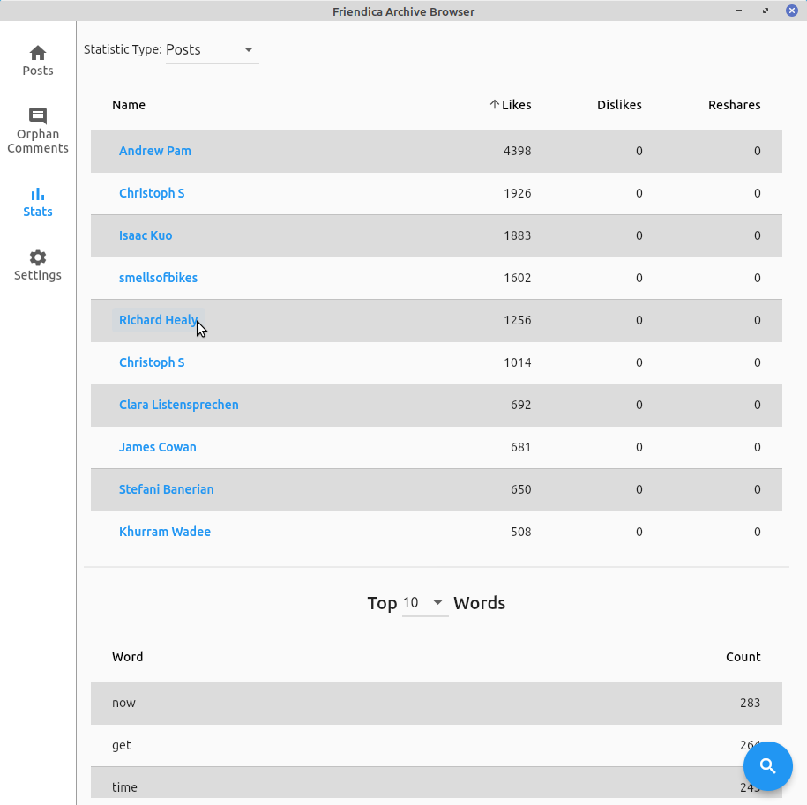807x805 pixels.
Task: Open Settings via the gear icon
Action: coord(38,257)
